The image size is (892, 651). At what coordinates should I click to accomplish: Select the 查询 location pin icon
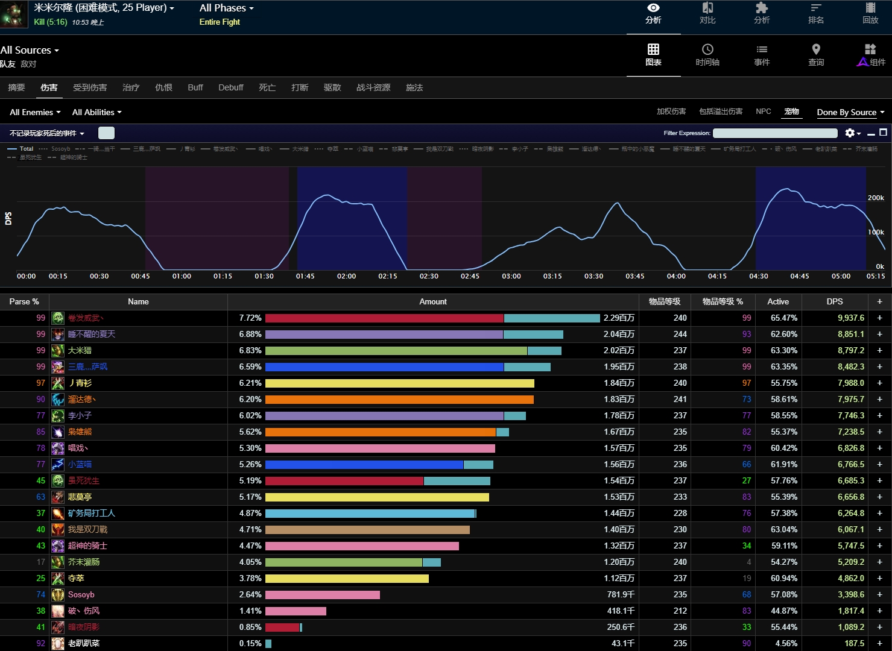pyautogui.click(x=816, y=49)
